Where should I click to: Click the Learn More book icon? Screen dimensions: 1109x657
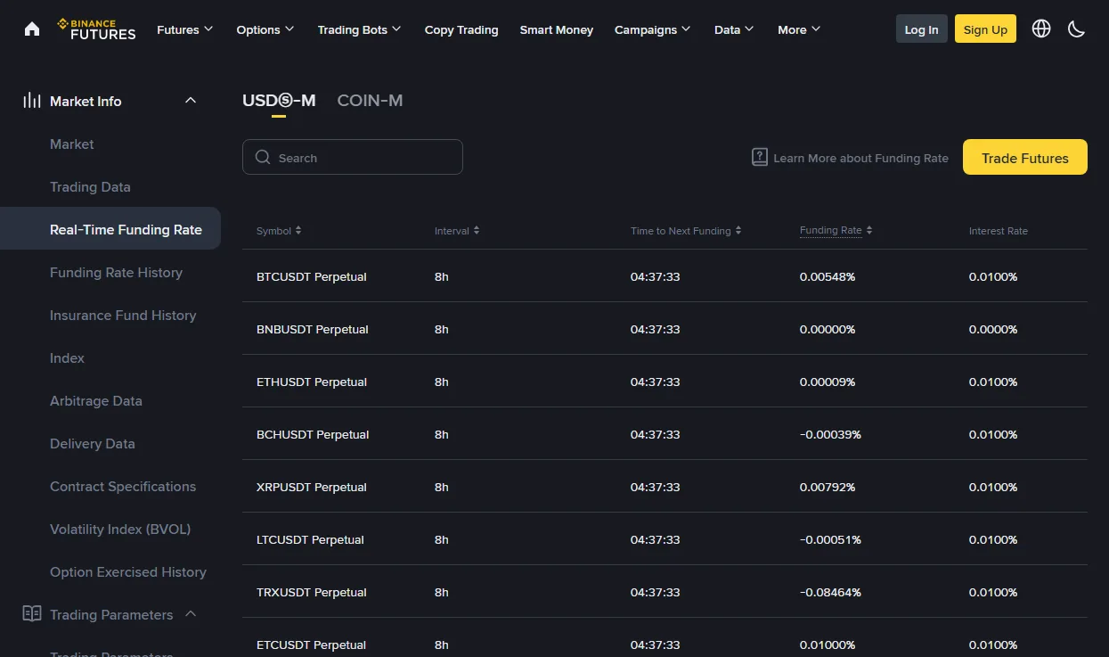coord(760,157)
